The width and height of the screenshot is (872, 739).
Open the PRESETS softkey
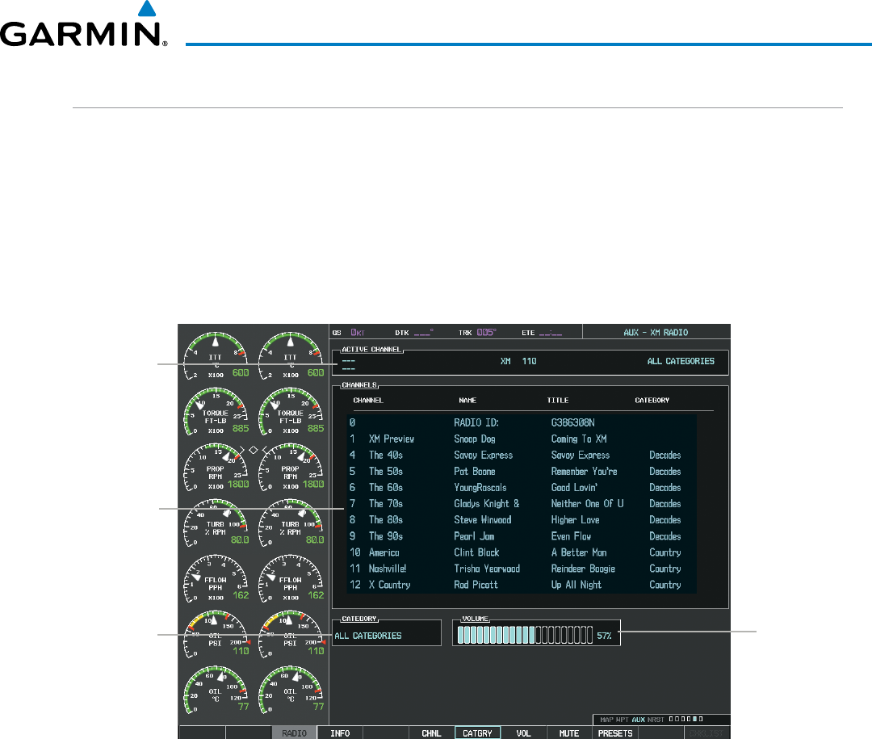pyautogui.click(x=615, y=733)
